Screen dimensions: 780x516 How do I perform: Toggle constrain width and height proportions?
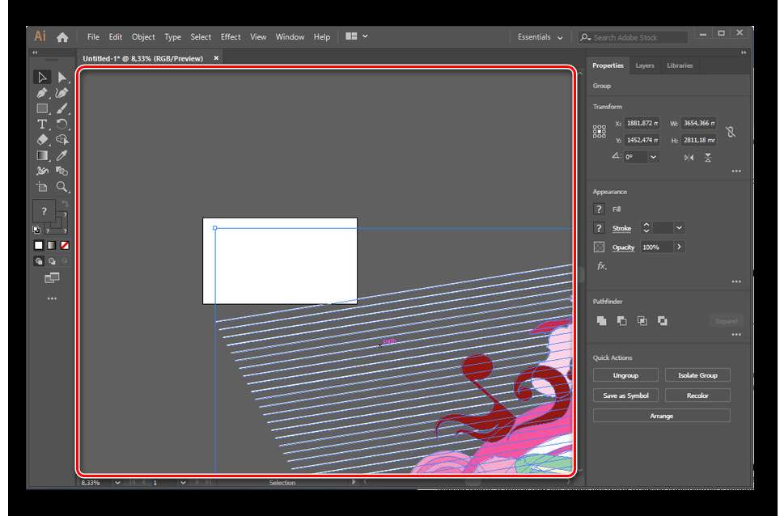731,132
